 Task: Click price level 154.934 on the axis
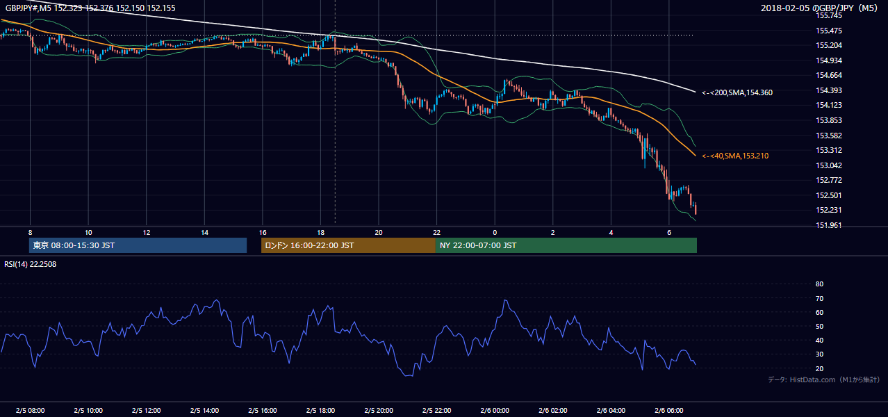coord(828,60)
